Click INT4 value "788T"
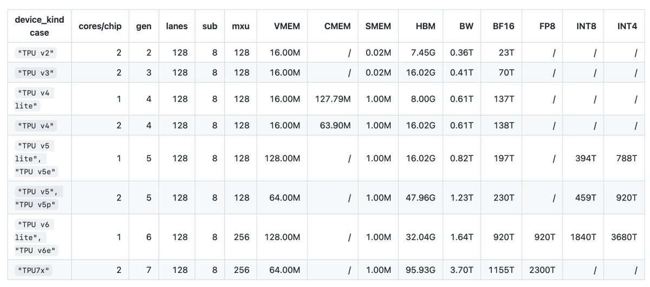650x287 pixels. 627,158
